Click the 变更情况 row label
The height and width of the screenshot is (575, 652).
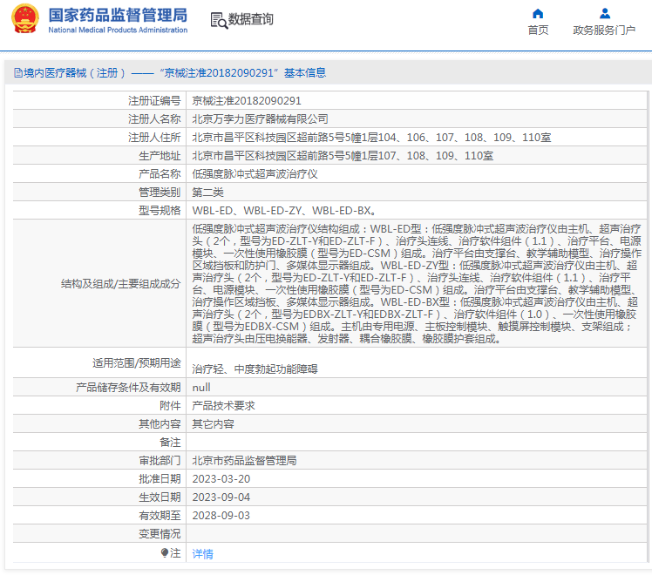pos(160,534)
